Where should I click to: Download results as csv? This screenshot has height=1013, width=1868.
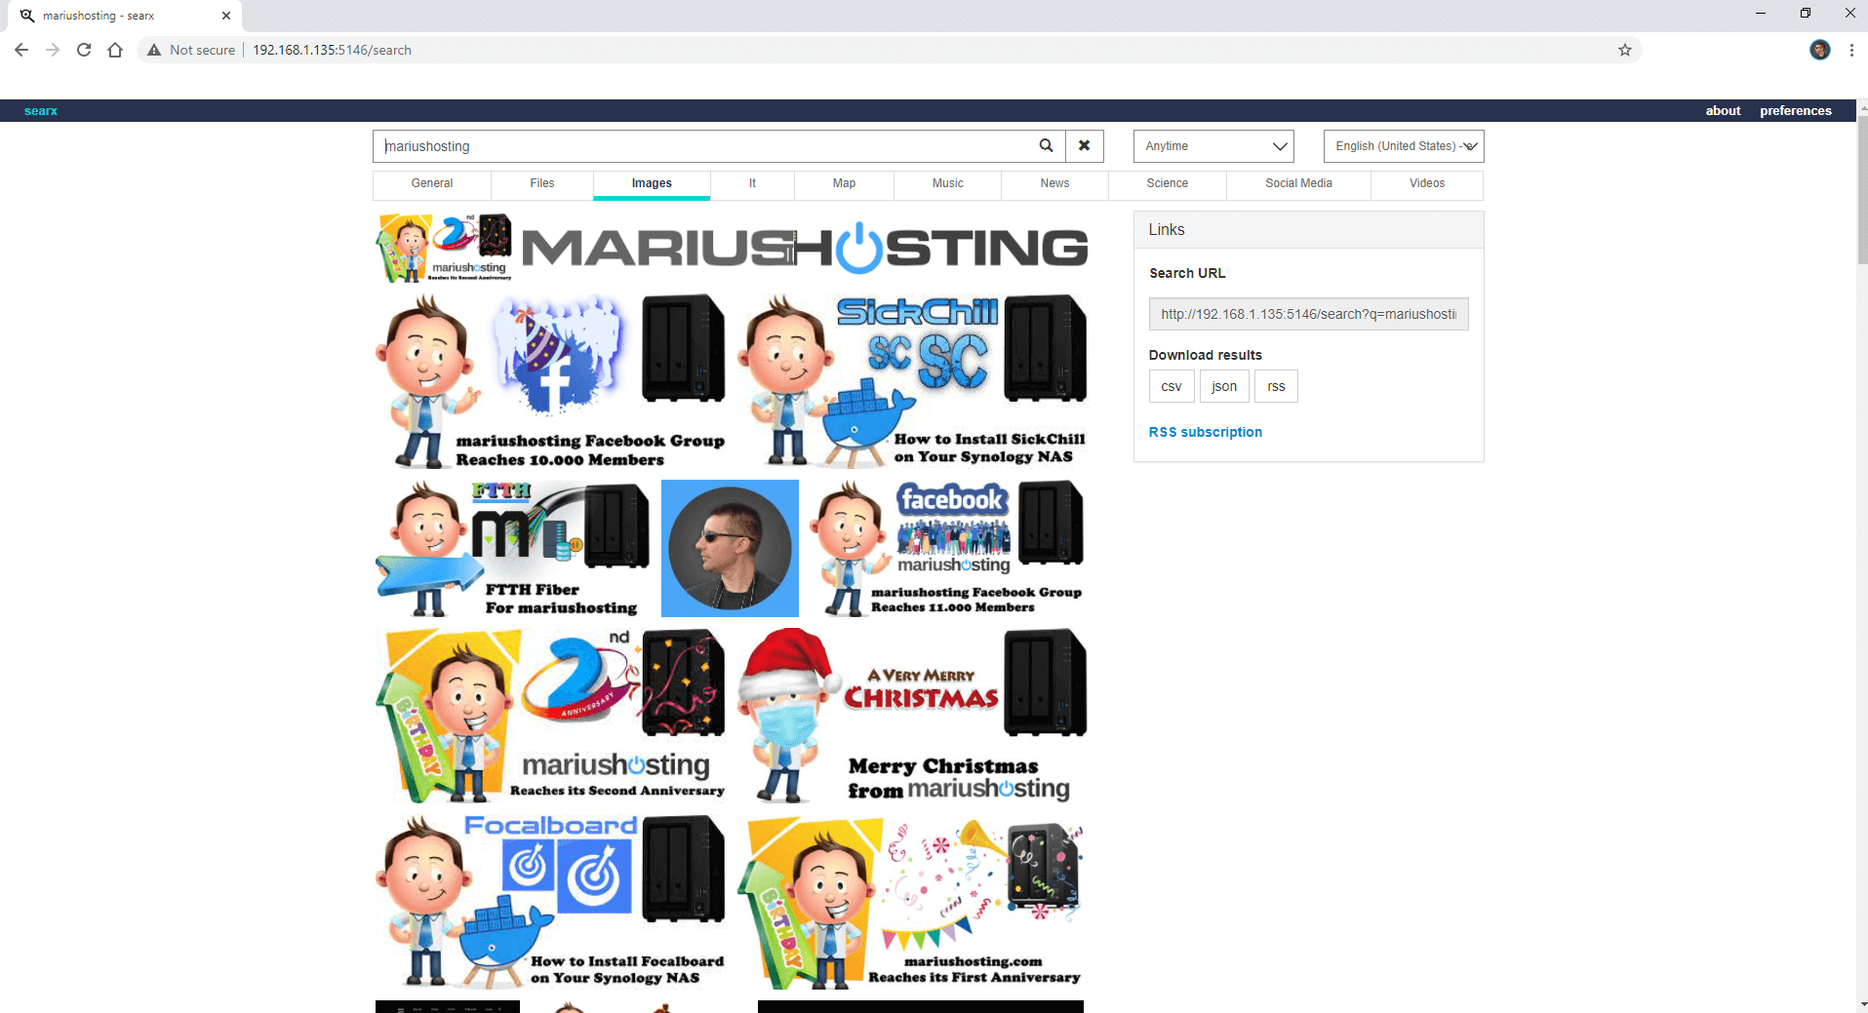[x=1172, y=386]
